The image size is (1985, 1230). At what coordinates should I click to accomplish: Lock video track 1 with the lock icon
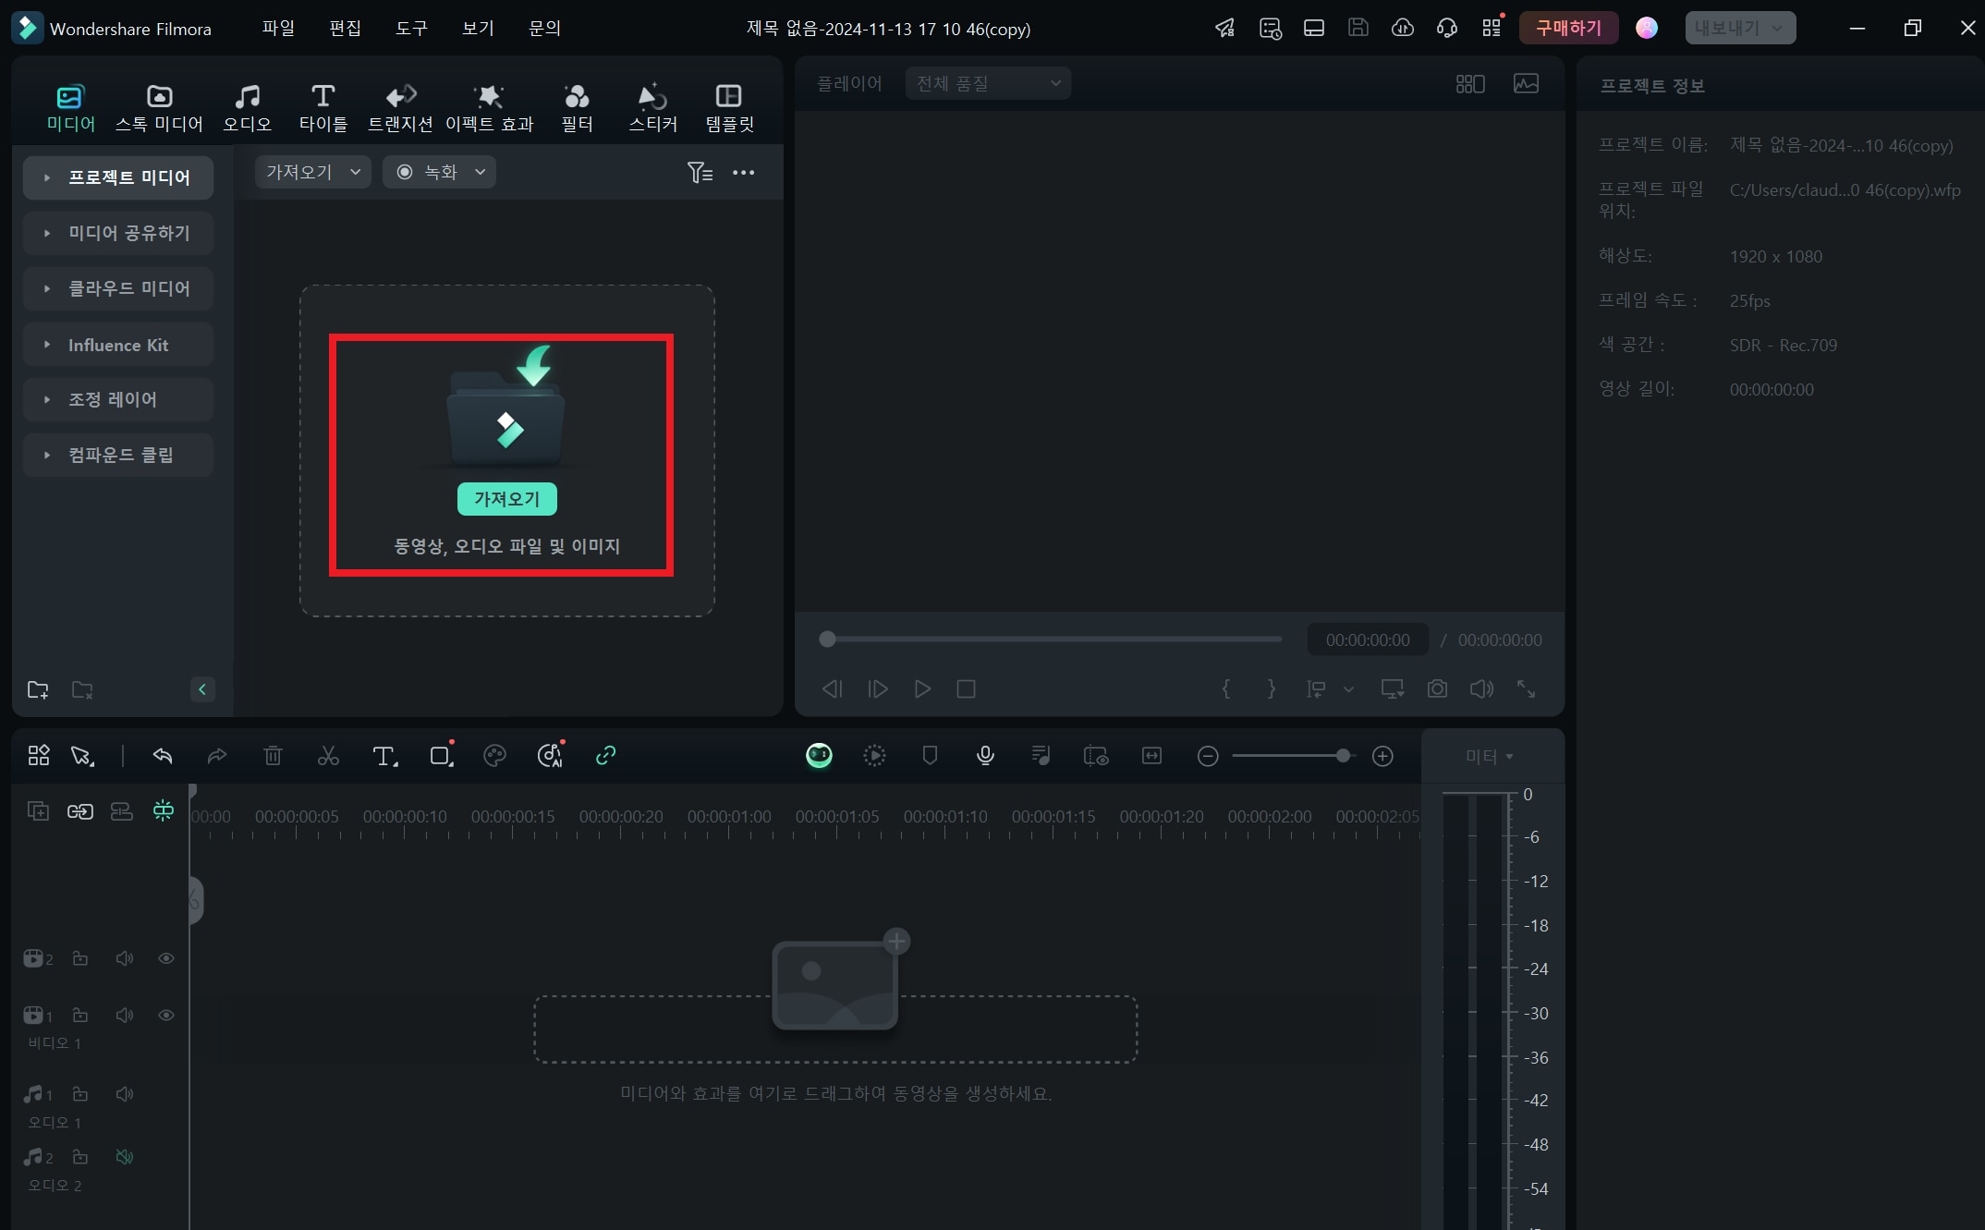[80, 1016]
